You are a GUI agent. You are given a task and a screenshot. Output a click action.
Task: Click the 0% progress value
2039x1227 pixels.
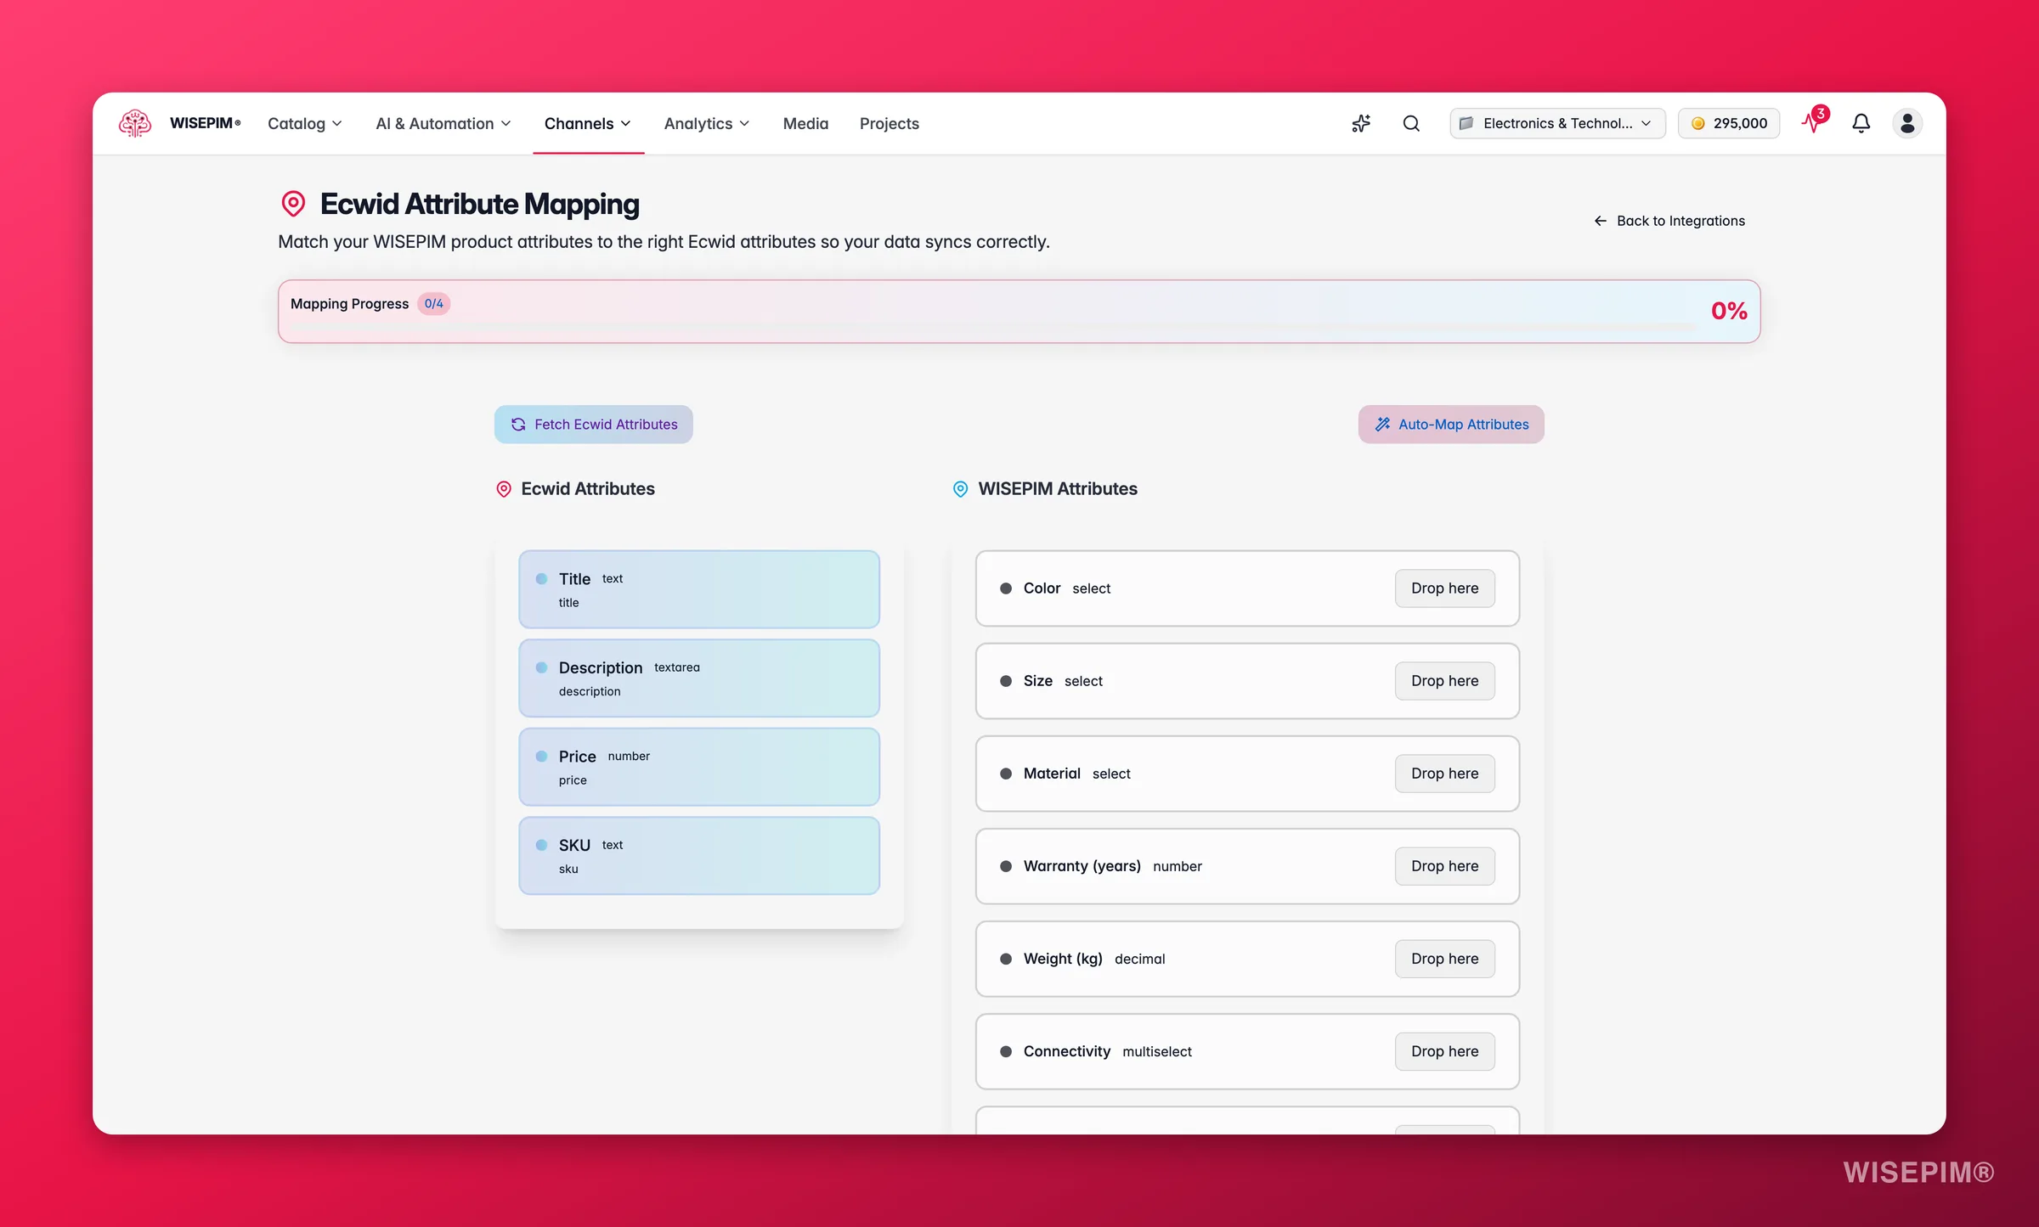(1729, 311)
